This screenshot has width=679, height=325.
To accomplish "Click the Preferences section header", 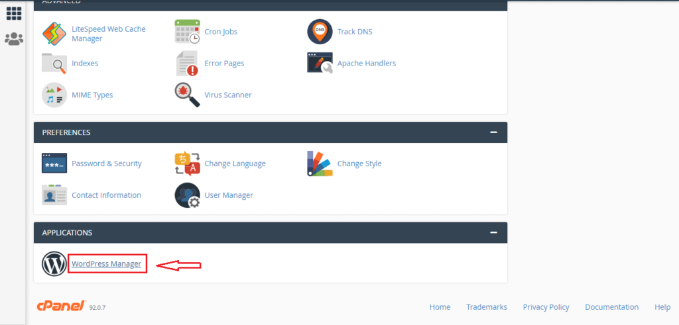I will click(271, 132).
